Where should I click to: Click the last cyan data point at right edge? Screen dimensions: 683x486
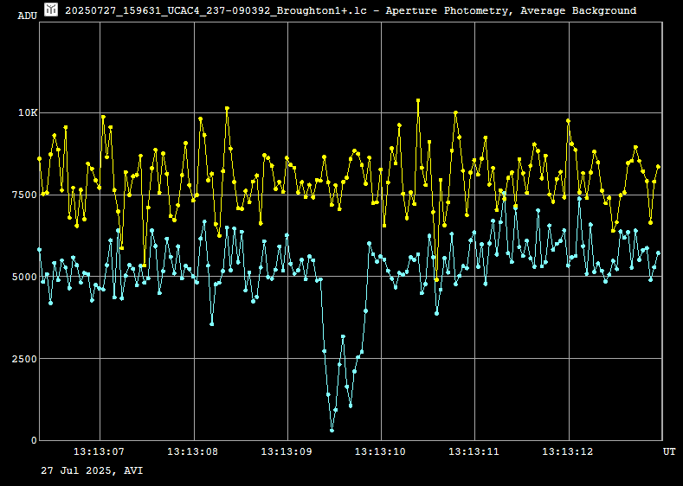click(x=658, y=253)
